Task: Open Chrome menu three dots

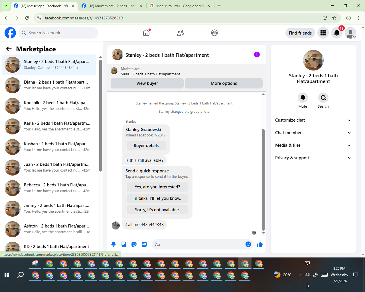Action: click(x=359, y=18)
